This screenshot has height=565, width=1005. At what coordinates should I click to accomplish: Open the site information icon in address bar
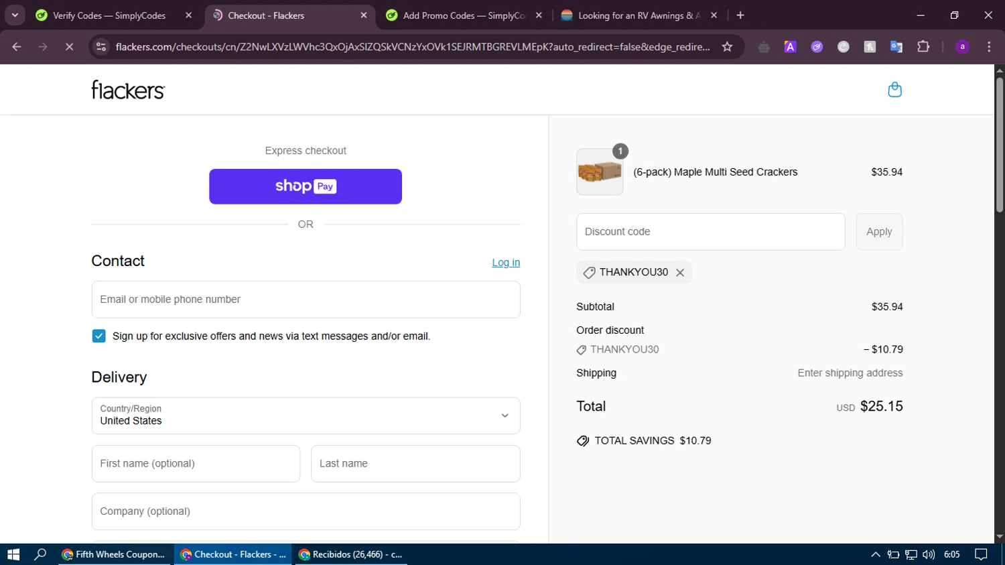[101, 46]
